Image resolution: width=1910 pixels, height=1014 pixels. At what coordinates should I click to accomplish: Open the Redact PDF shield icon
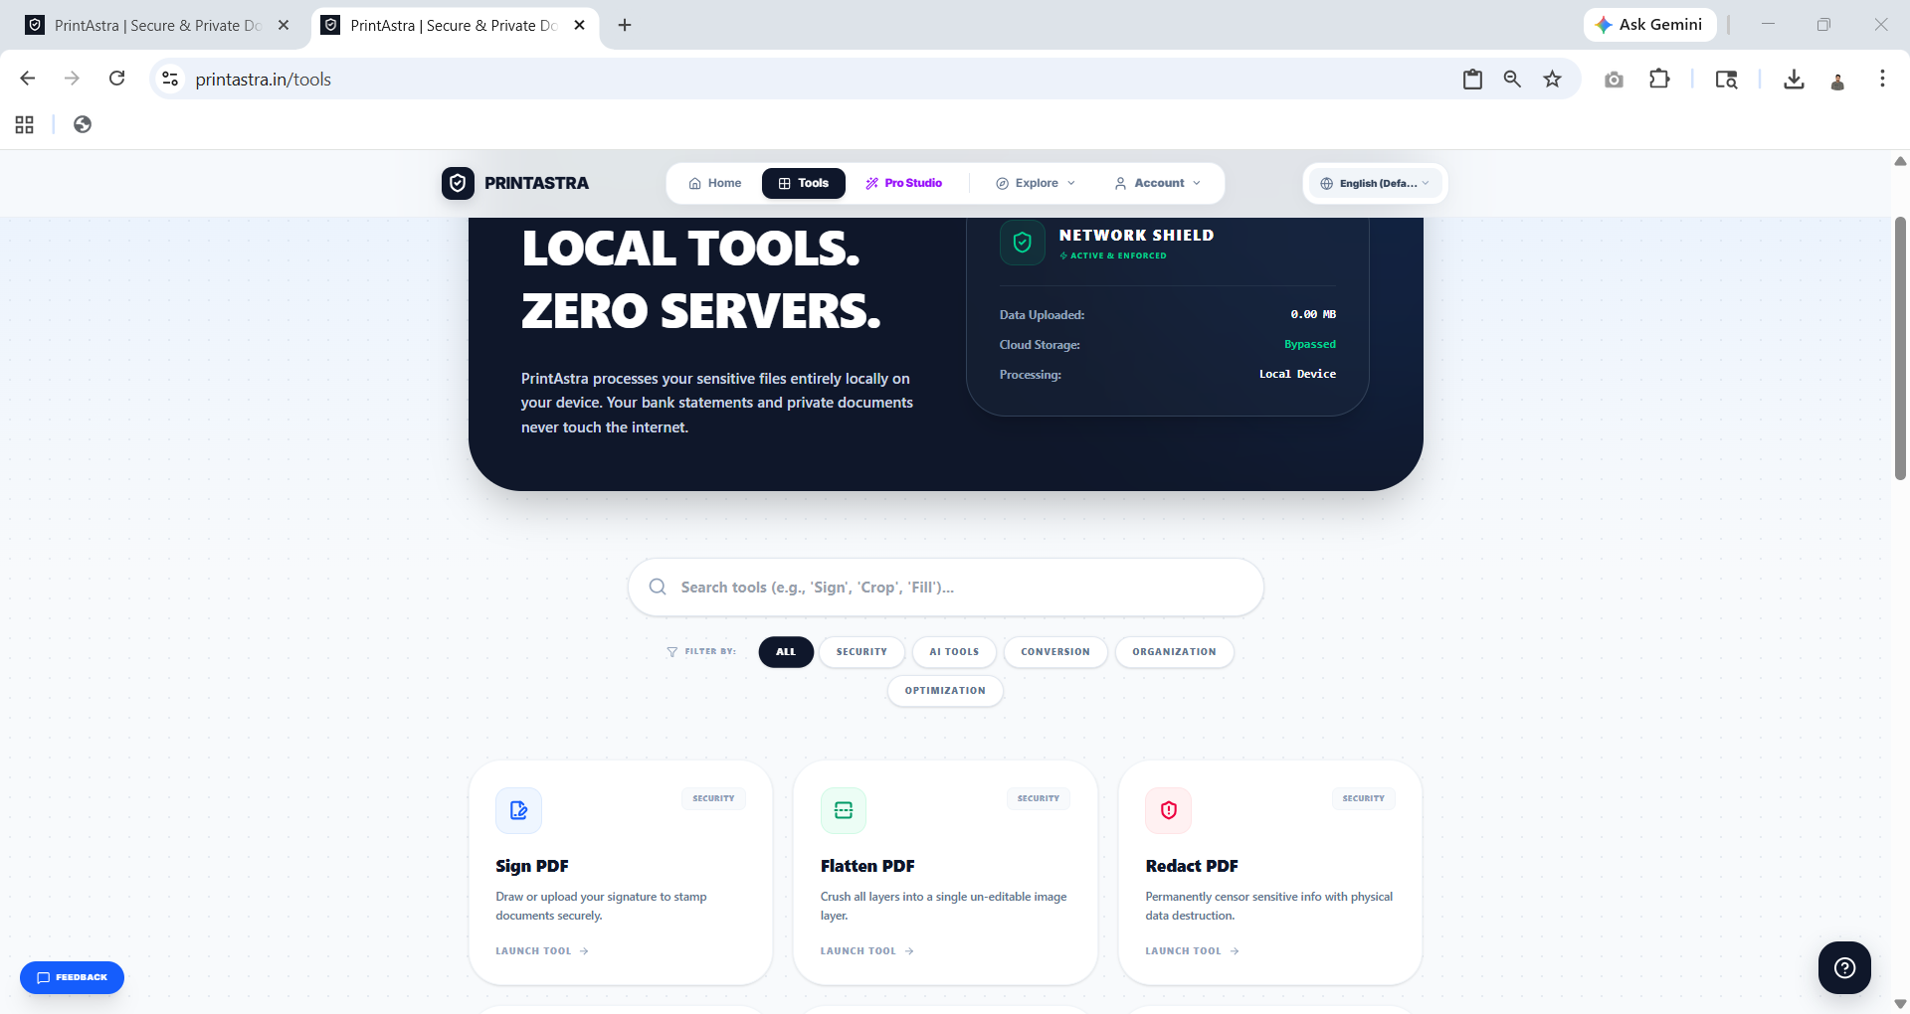point(1169,810)
